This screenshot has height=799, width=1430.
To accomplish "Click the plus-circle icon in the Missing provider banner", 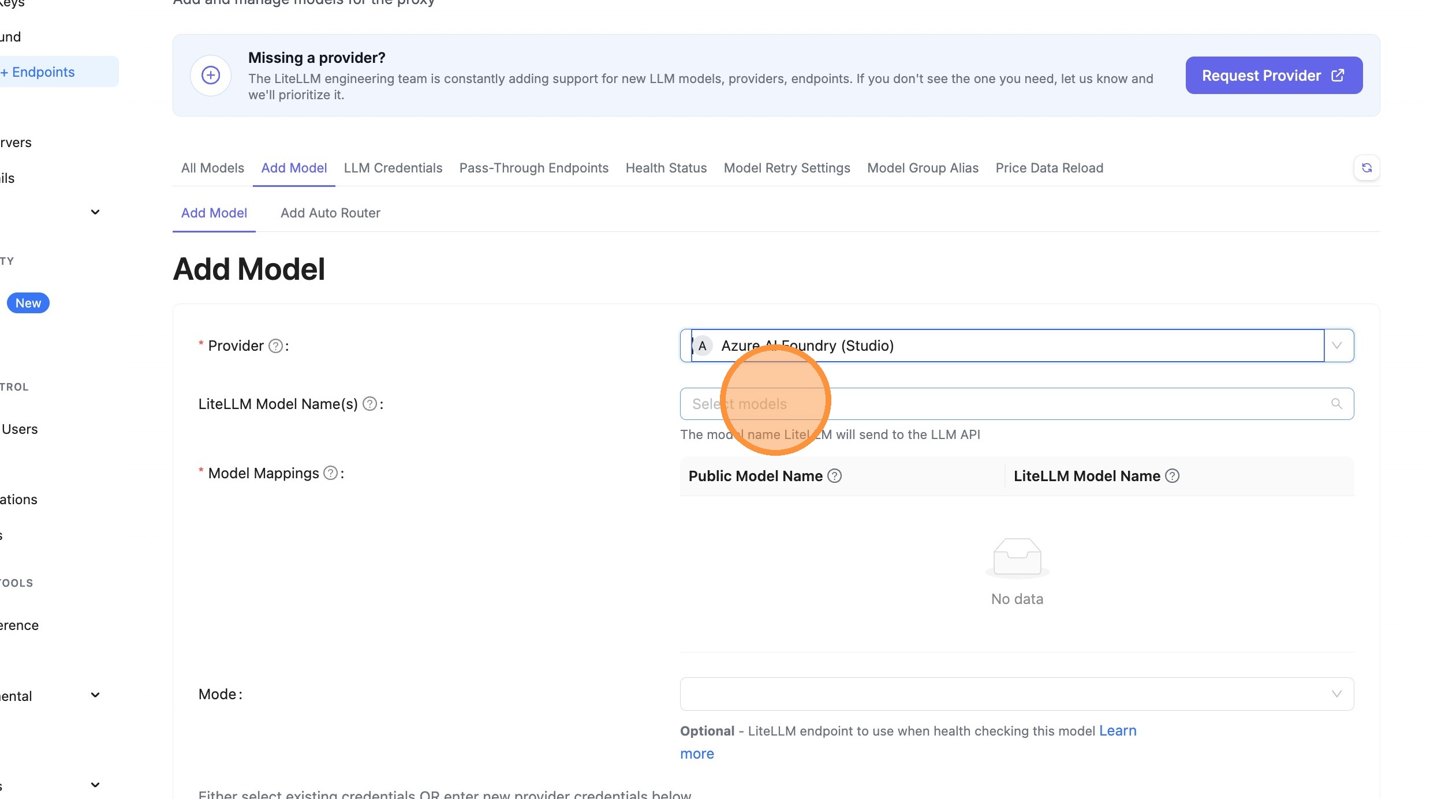I will tap(210, 75).
